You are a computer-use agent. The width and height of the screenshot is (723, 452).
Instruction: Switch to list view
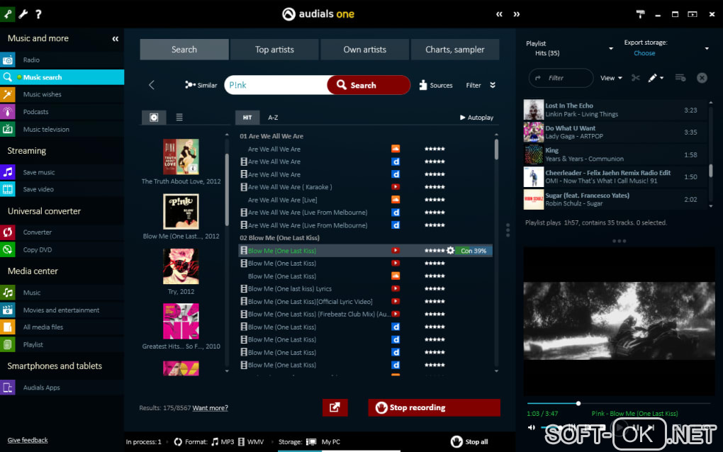[x=179, y=118]
